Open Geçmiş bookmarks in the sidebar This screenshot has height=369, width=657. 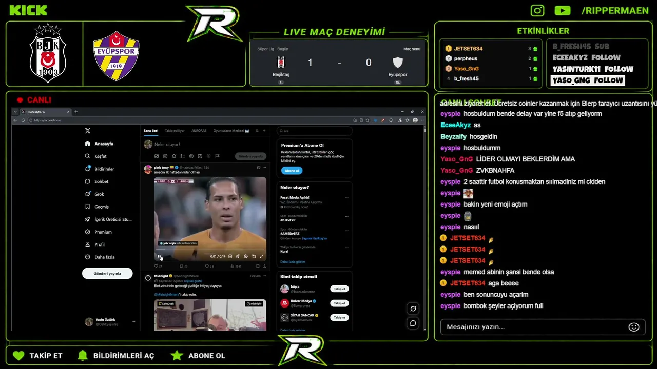97,207
